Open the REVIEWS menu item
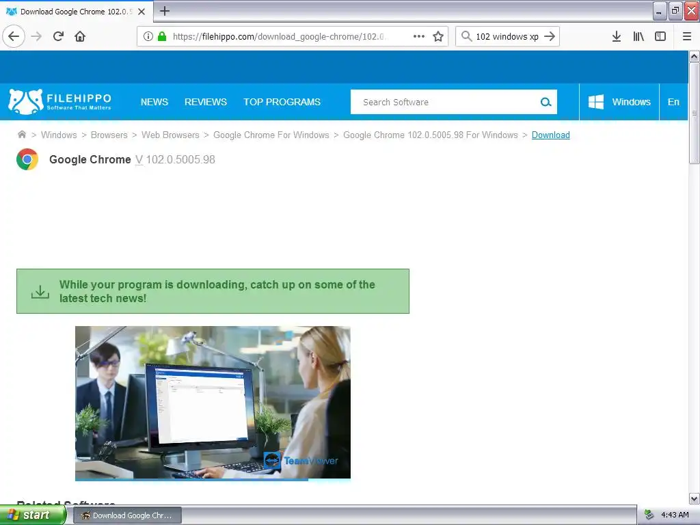The width and height of the screenshot is (700, 525). click(206, 102)
